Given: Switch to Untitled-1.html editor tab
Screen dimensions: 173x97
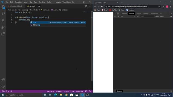Looking at the screenshot, I should pos(16,6).
